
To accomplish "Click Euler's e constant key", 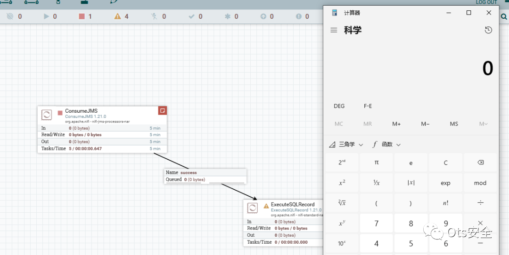I will pos(410,162).
